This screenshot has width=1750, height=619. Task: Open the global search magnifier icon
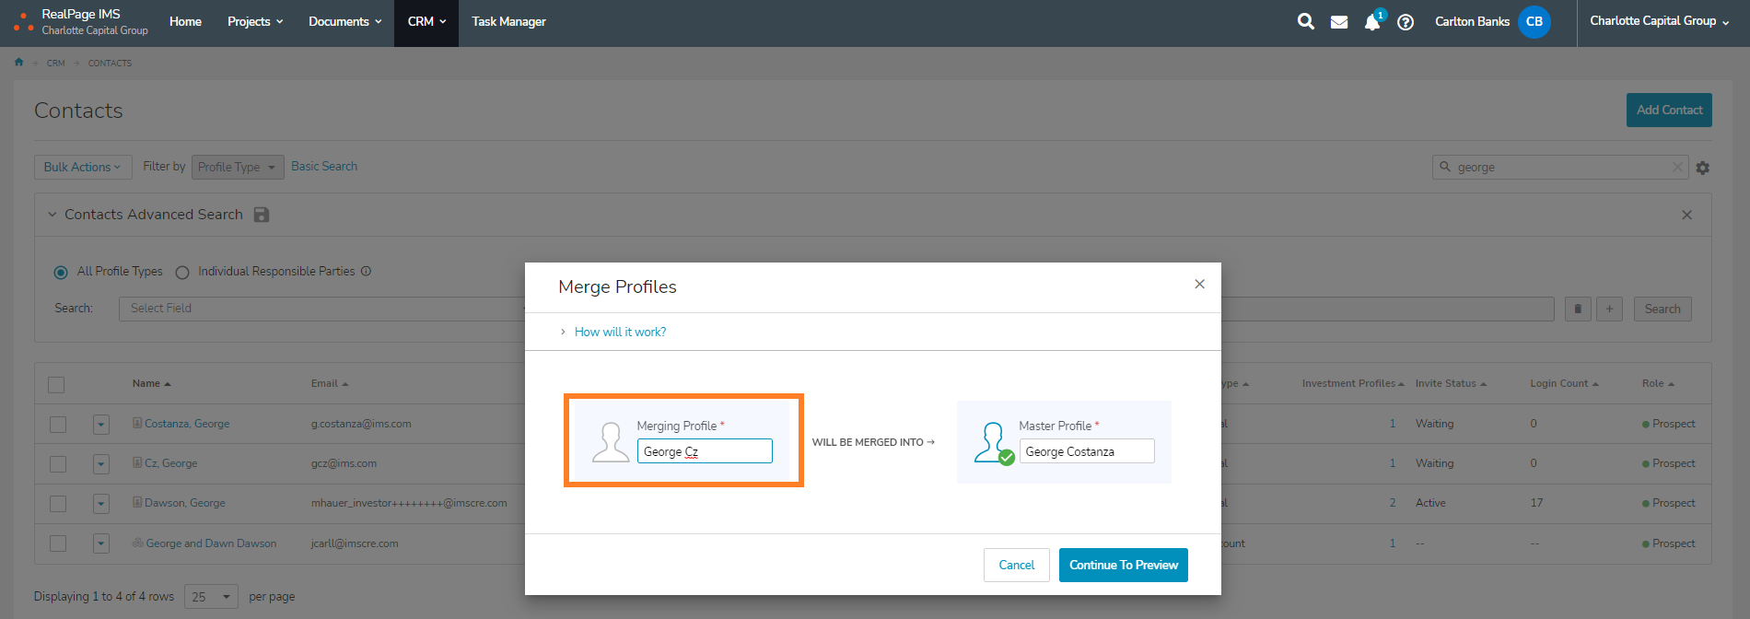coord(1305,21)
